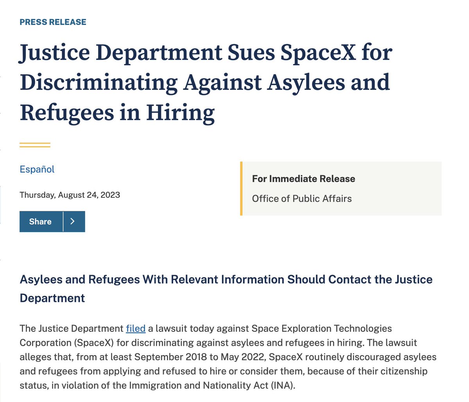Expand the Share chevron arrow
The image size is (469, 402).
[73, 222]
